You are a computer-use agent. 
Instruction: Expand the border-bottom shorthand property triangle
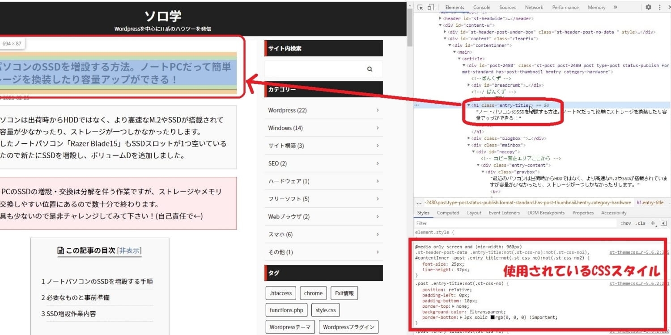click(460, 318)
